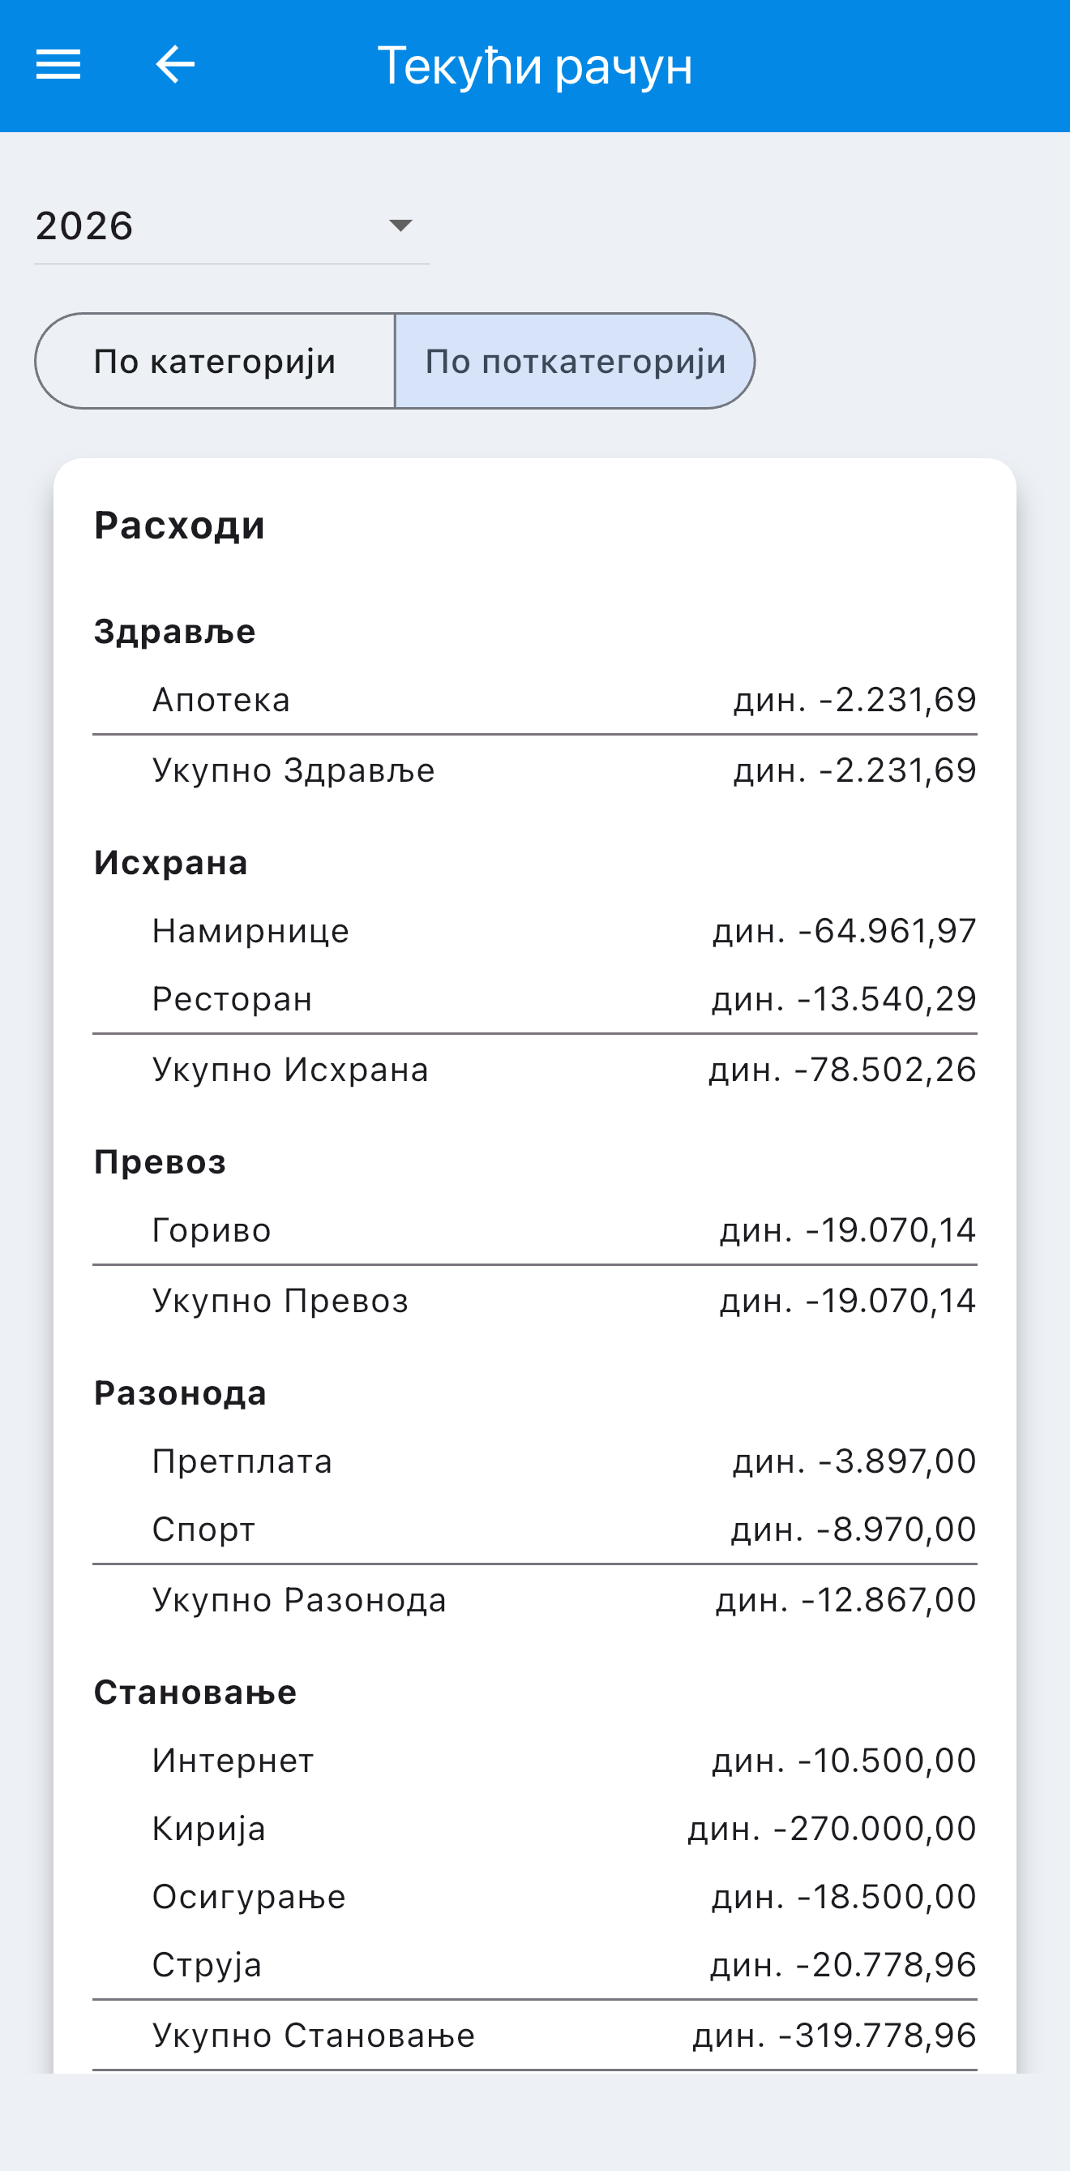Go back using the arrow icon
This screenshot has height=2171, width=1070.
(175, 65)
